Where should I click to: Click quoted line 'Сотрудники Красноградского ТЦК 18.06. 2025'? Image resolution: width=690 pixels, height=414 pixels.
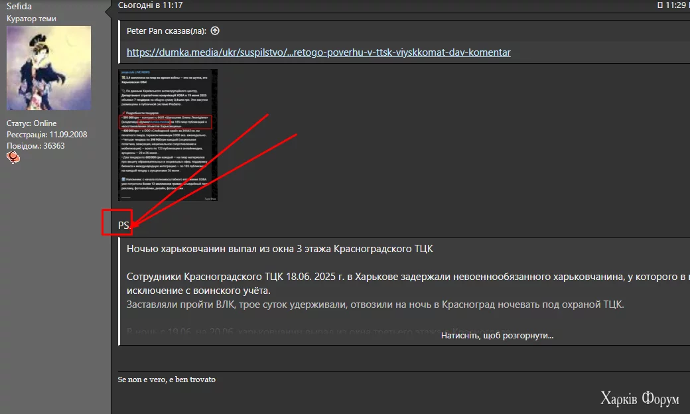[409, 277]
